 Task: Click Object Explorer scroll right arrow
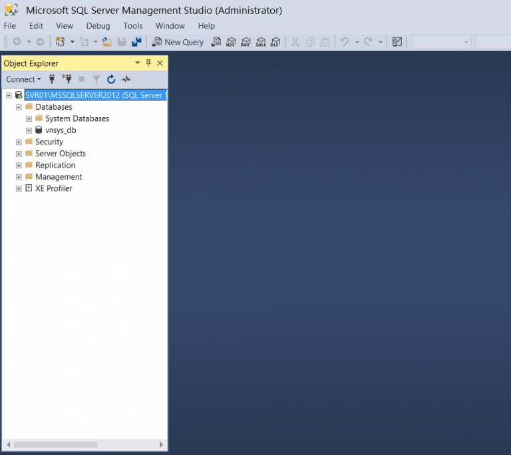click(161, 444)
